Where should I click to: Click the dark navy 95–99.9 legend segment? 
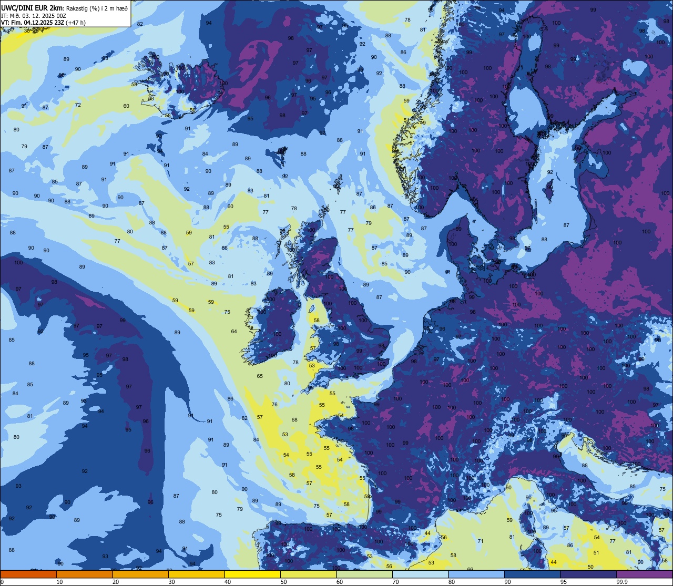coord(588,574)
